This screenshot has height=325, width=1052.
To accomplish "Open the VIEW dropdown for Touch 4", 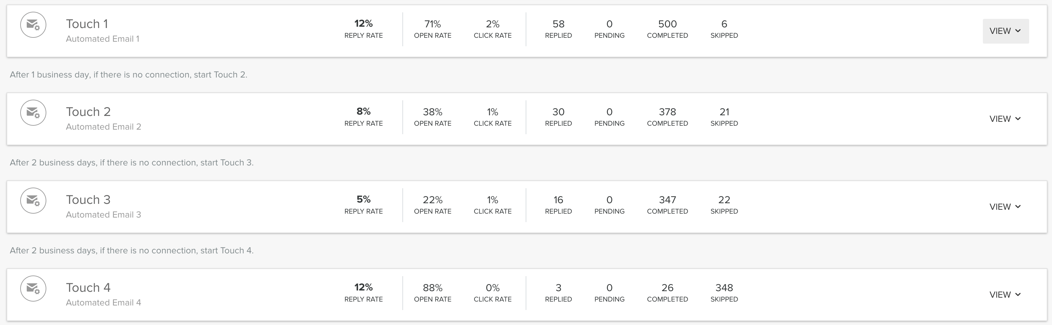I will pos(1005,294).
